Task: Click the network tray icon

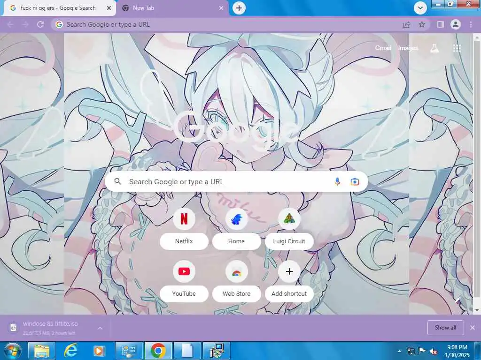Action: 411,351
